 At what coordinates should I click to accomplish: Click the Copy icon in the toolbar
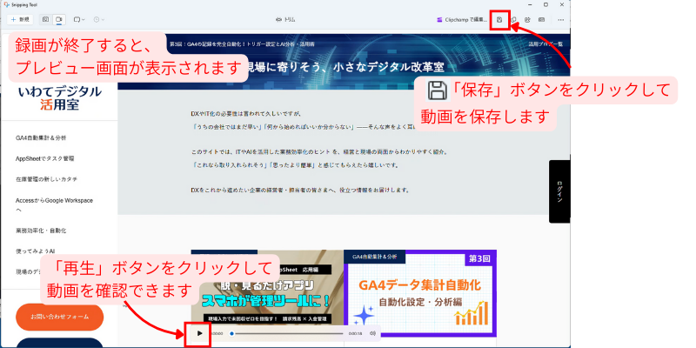click(513, 19)
